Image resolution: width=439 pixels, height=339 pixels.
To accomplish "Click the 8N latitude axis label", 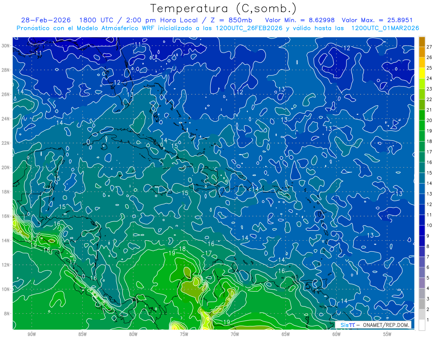I will 7,313.
